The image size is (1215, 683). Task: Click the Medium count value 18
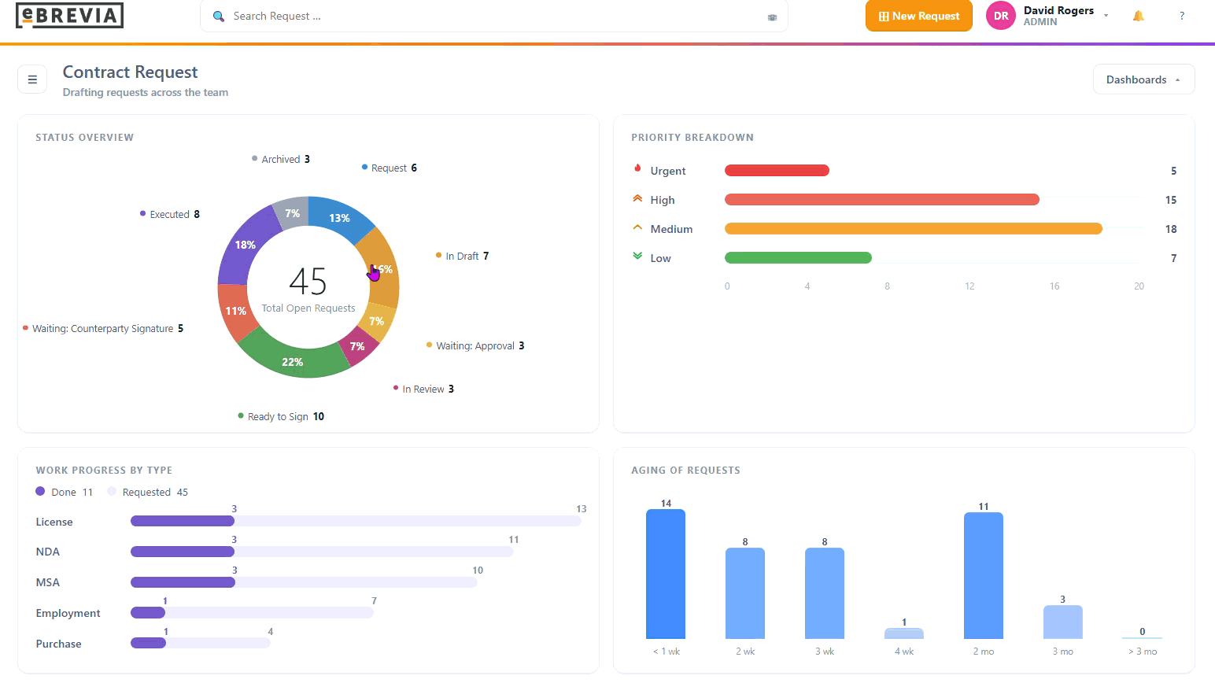click(1171, 229)
